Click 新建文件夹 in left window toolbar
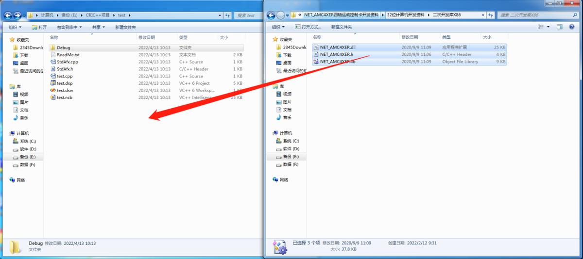The height and width of the screenshot is (259, 583). click(125, 27)
